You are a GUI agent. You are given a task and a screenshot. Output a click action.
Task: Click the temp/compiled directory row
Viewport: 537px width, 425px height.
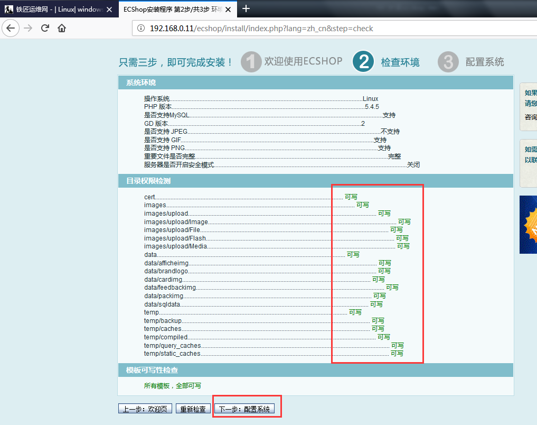(x=267, y=337)
